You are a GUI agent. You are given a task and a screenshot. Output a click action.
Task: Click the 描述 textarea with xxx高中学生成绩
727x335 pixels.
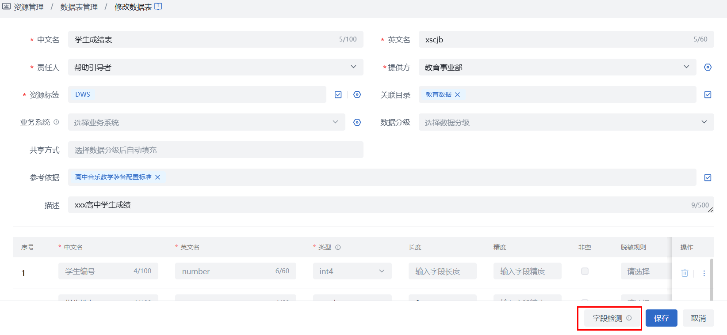(x=391, y=205)
